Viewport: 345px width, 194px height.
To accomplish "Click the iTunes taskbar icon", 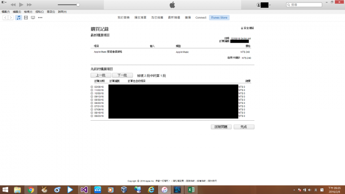I will pos(164,190).
